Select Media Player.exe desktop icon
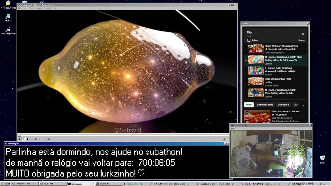This screenshot has width=331, height=186. click(8, 31)
